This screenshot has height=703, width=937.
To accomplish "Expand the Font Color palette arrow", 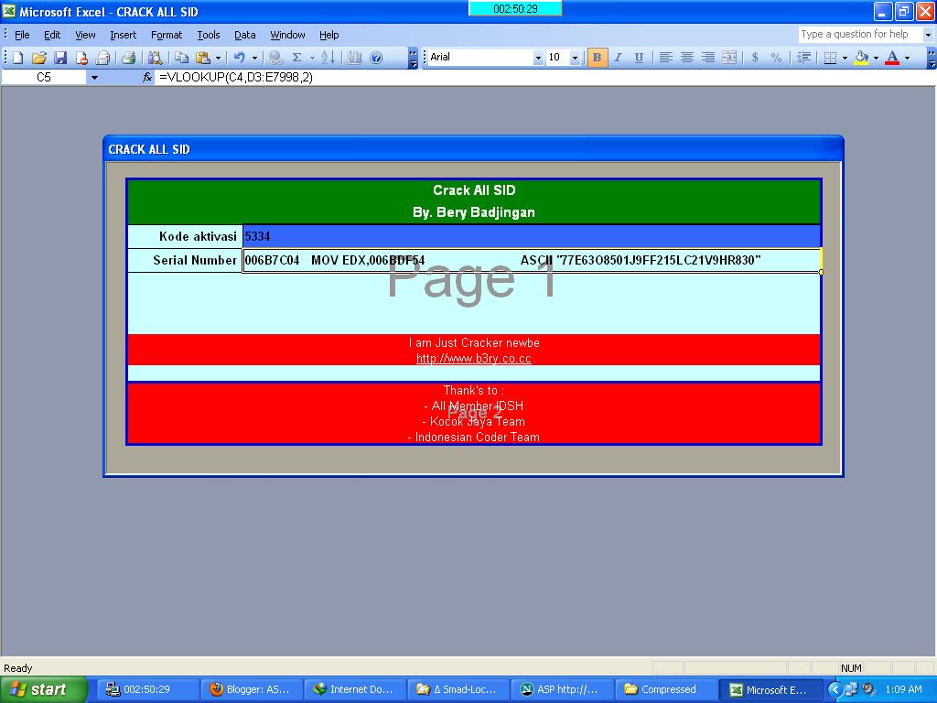I will (x=907, y=58).
